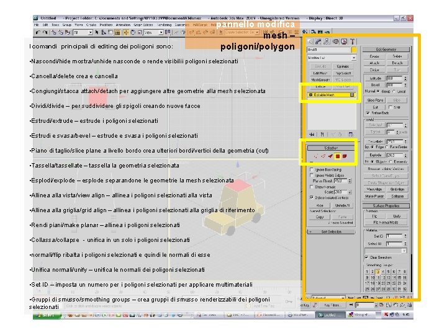
Task: Enable Show Normals checkbox
Action: (312, 187)
